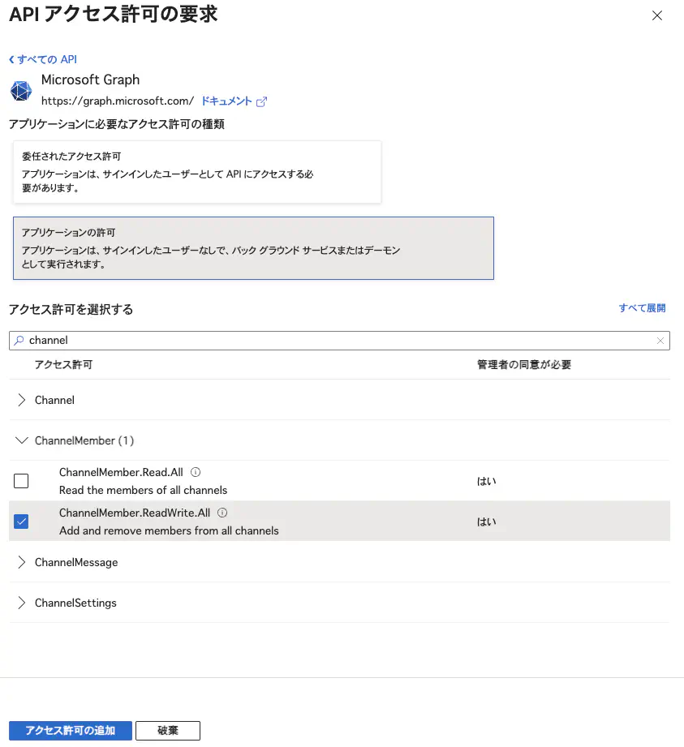Close the API アクセス許可の要求 panel
The width and height of the screenshot is (684, 747).
[x=657, y=15]
